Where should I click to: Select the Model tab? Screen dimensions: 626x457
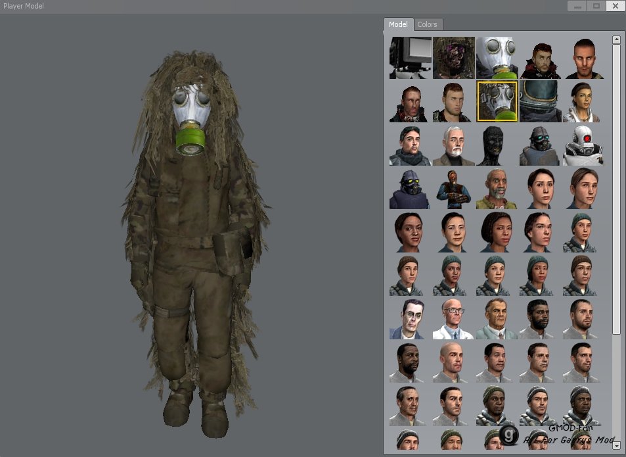pos(398,24)
